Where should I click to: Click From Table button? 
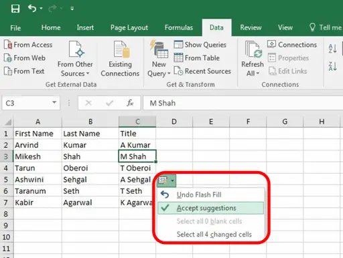coord(197,58)
